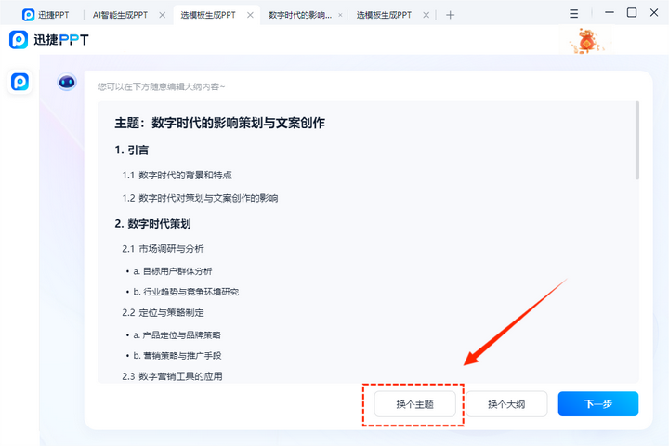Click outline item 1.2 数字时代对策划与文案创作的影响

[x=200, y=199]
